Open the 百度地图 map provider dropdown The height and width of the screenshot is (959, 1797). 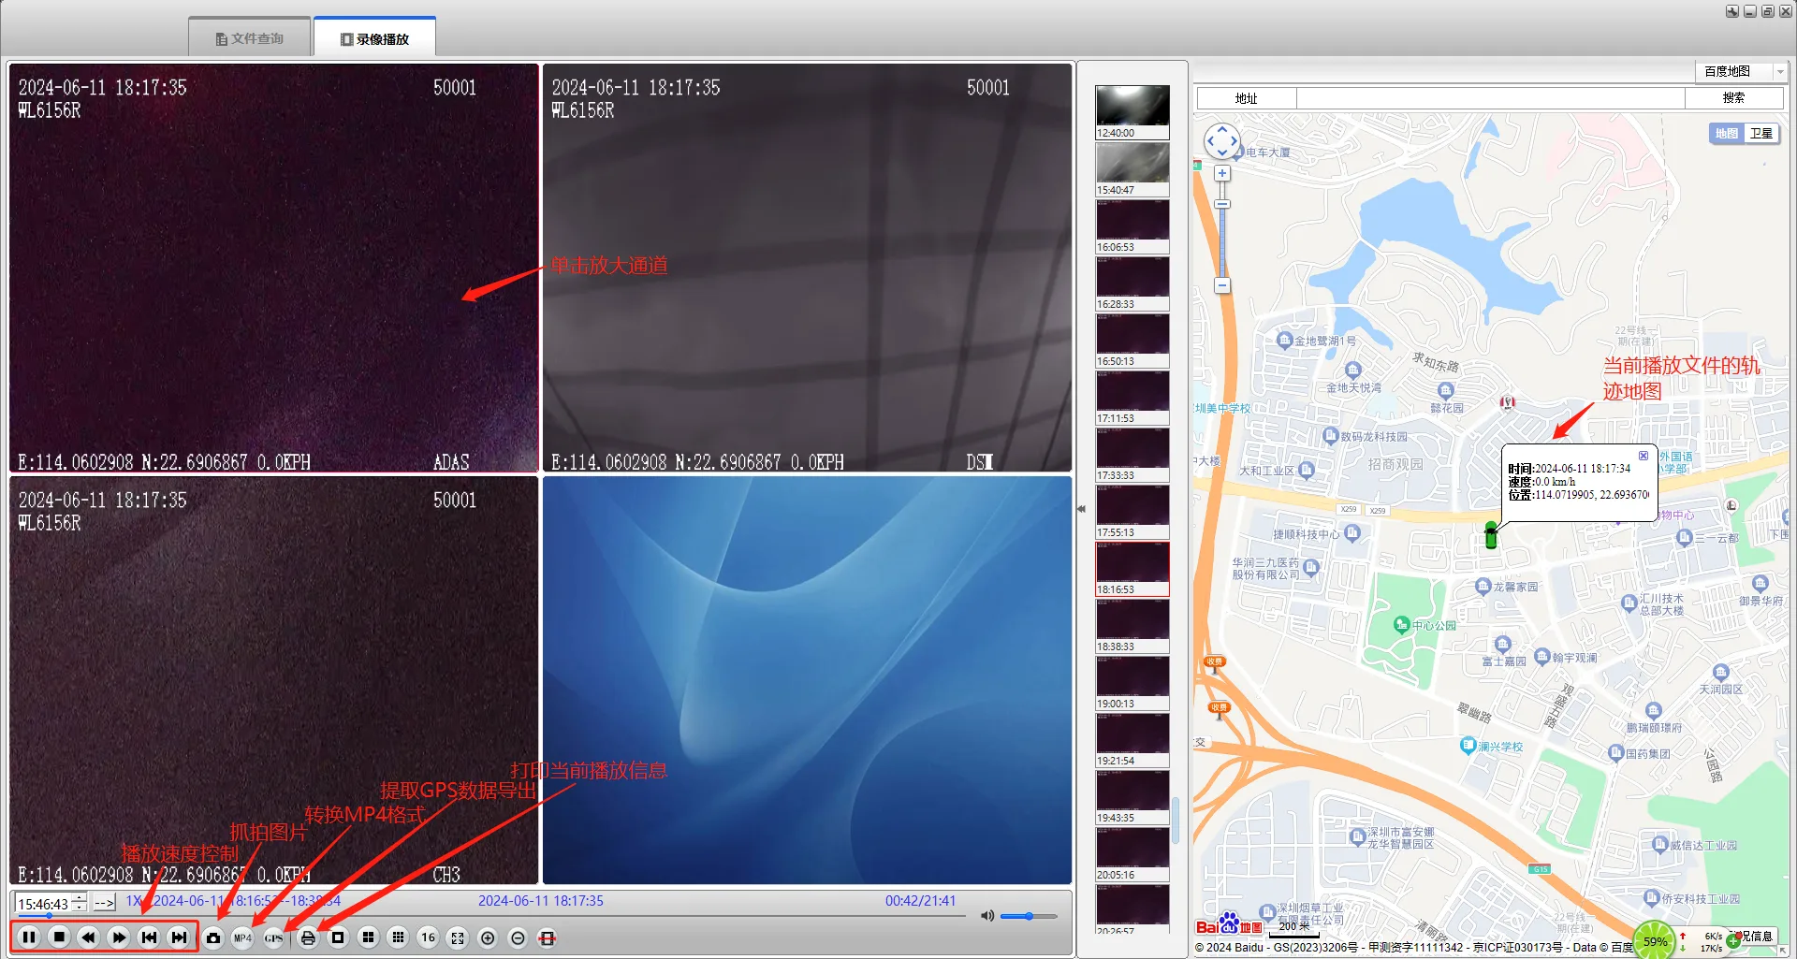1741,71
